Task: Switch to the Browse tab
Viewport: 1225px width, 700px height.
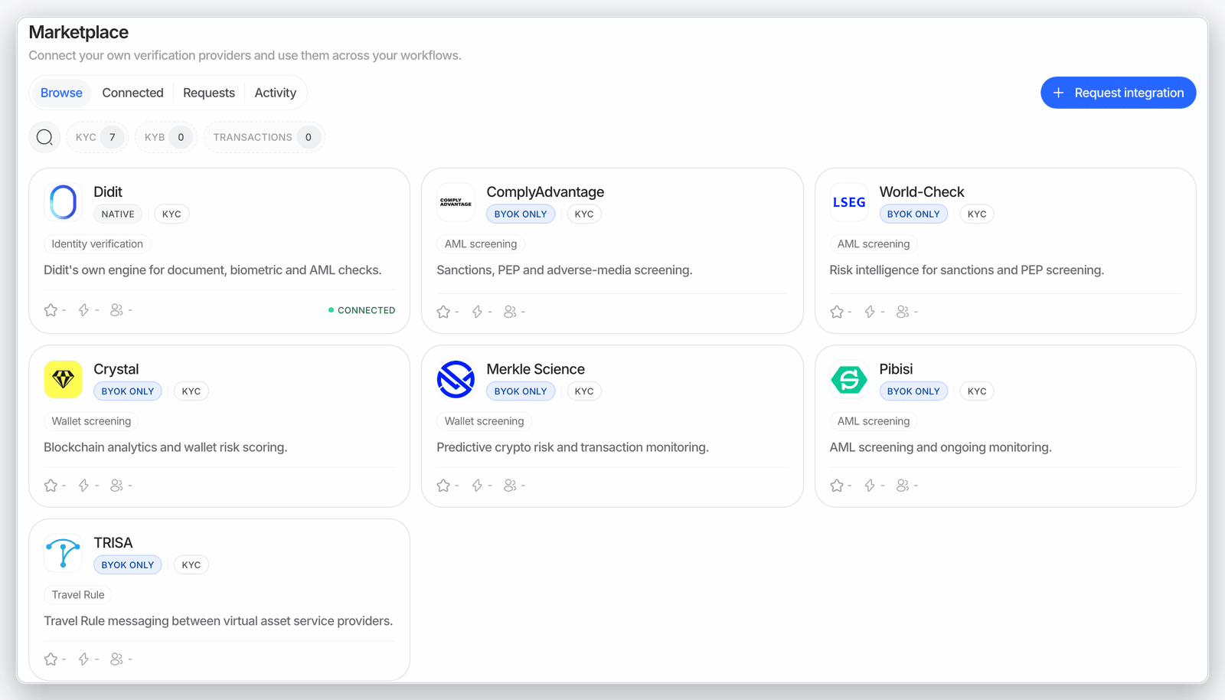Action: [61, 93]
